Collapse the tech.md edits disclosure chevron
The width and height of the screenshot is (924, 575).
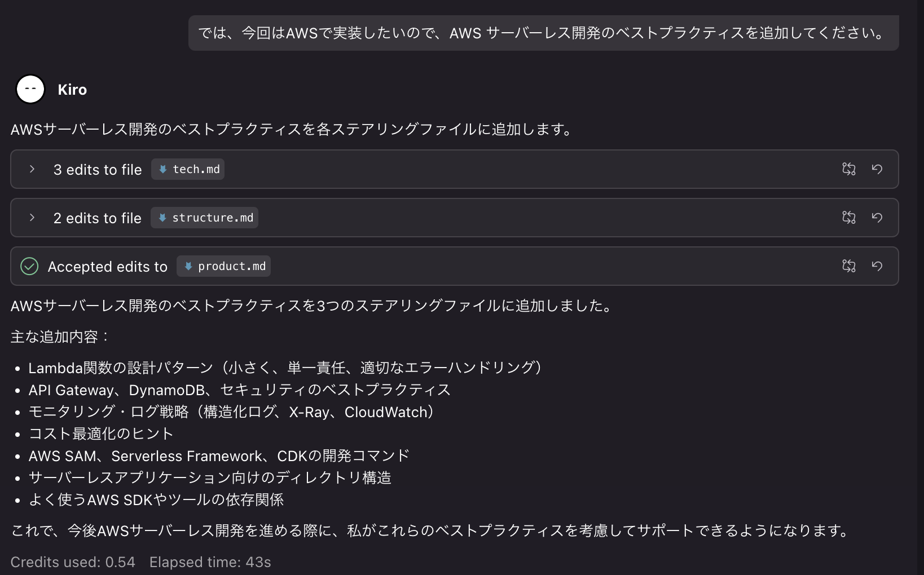(x=32, y=169)
